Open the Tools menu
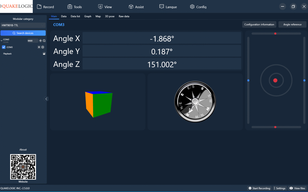The image size is (308, 192). coord(74,7)
